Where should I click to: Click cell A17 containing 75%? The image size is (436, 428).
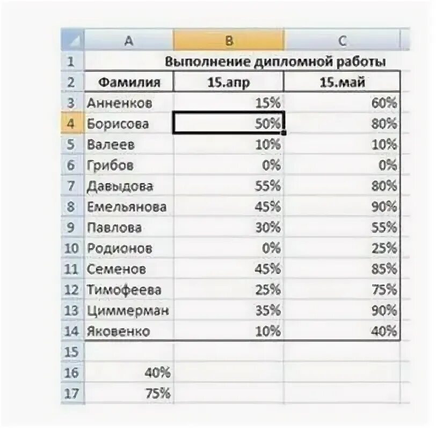pyautogui.click(x=128, y=393)
